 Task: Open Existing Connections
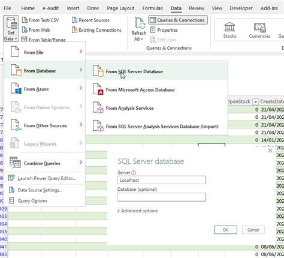pyautogui.click(x=96, y=30)
